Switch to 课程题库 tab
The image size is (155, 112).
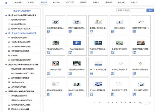pyautogui.click(x=83, y=2)
